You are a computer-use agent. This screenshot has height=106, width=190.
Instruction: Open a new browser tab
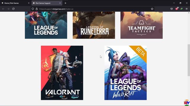tap(65, 3)
